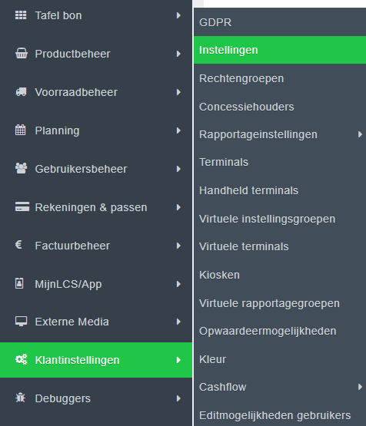Expand the Rapportageinstellingen submenu arrow
Image resolution: width=366 pixels, height=426 pixels.
[360, 134]
